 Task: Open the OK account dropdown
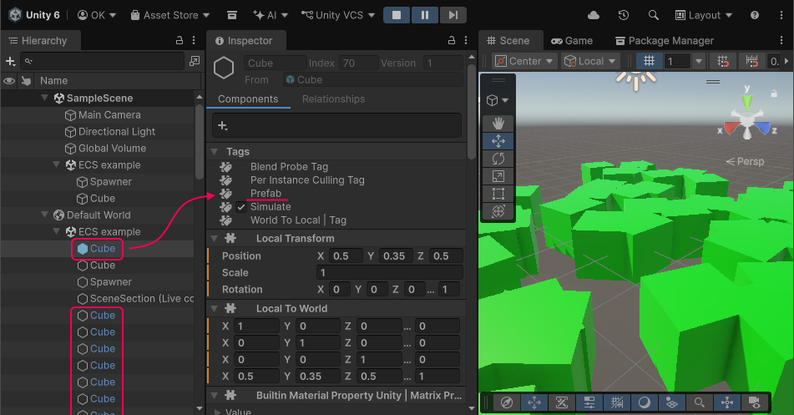tap(97, 15)
